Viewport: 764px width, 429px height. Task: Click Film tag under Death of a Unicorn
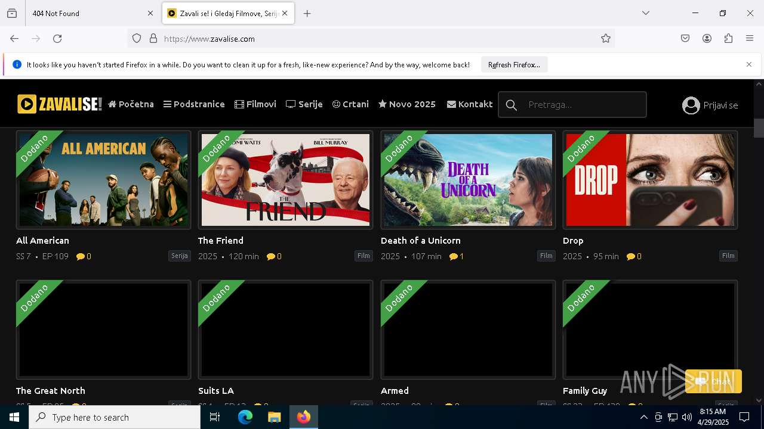point(546,256)
